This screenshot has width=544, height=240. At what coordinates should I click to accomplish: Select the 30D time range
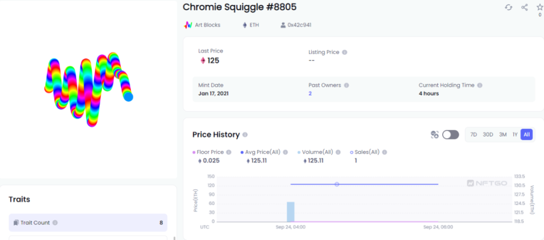[488, 135]
